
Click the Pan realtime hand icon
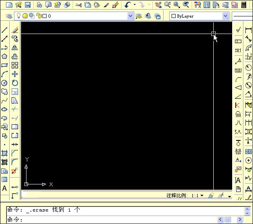click(158, 5)
